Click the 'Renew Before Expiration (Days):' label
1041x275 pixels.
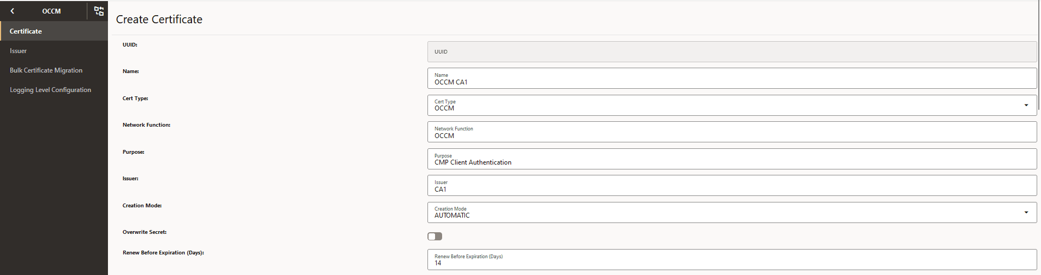[x=163, y=253]
